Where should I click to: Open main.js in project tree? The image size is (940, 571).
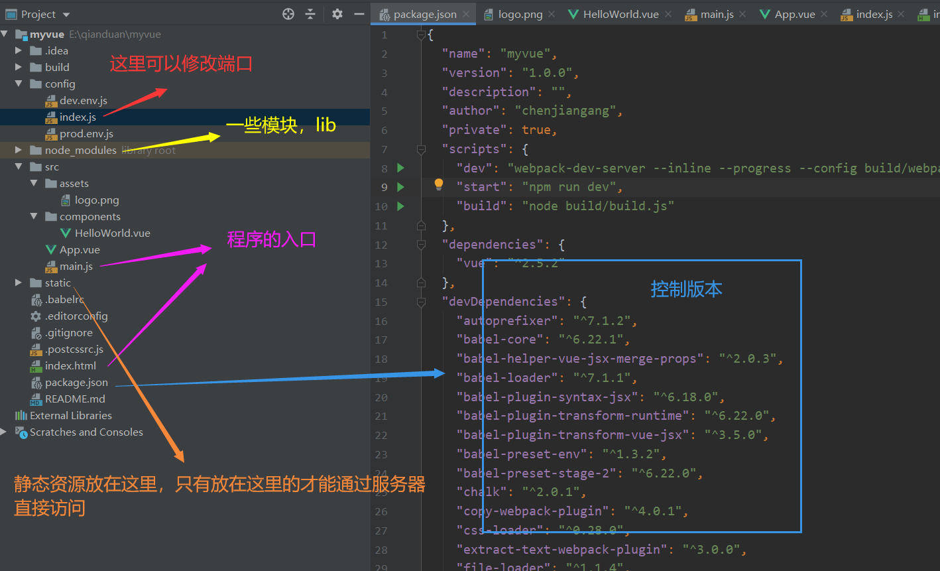(x=76, y=267)
